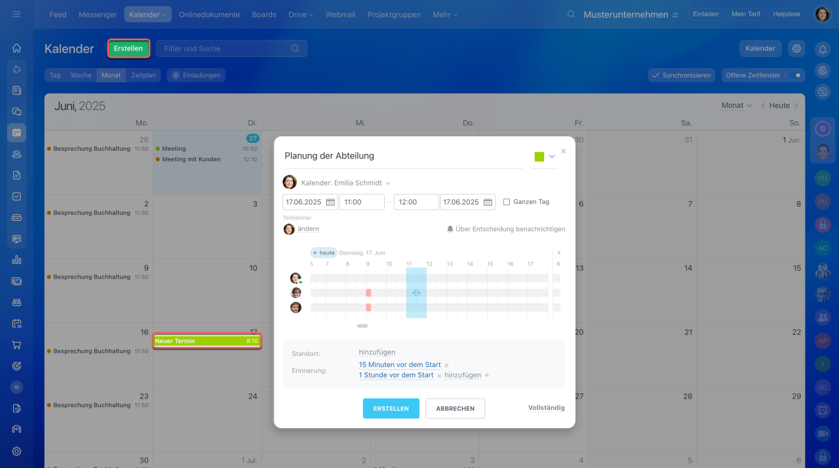The image size is (839, 468).
Task: Click the bell Über Entscheidung benachrichtigen
Action: pos(450,229)
